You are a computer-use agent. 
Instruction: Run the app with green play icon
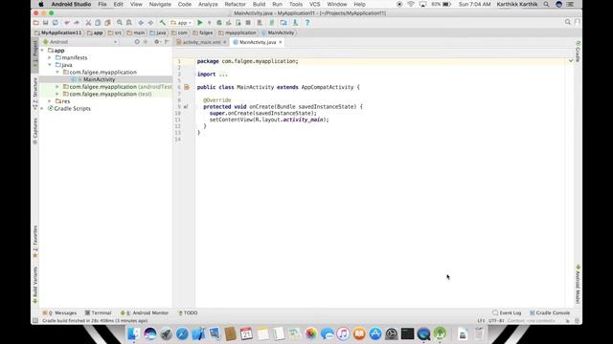point(200,23)
